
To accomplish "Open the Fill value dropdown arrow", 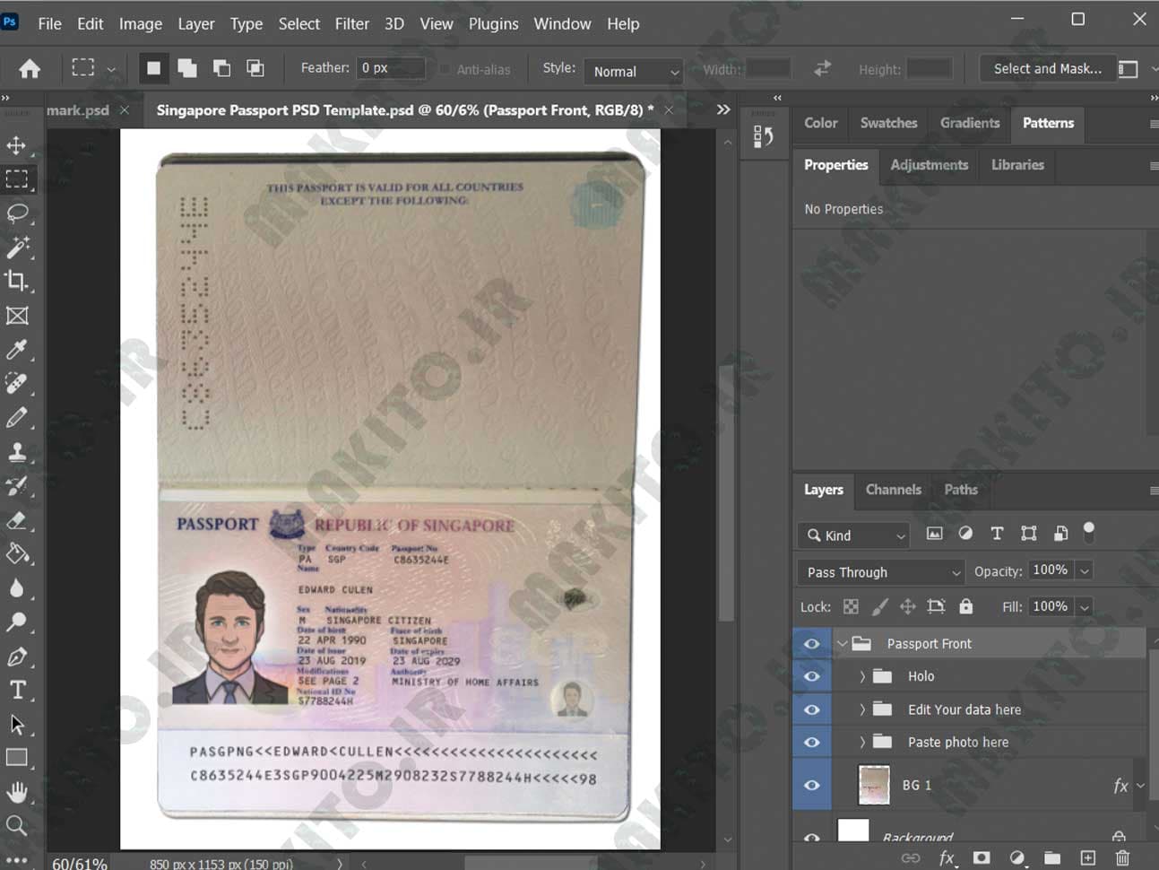I will [1085, 607].
